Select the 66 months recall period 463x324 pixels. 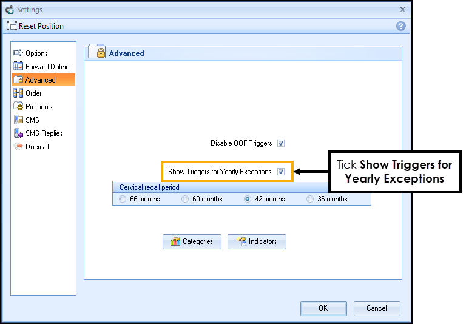coord(124,199)
